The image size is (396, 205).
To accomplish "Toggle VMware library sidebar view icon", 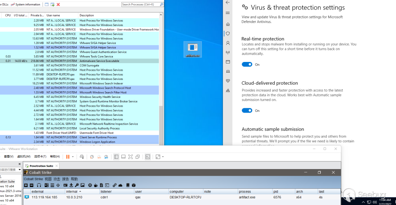I will [x=116, y=157].
